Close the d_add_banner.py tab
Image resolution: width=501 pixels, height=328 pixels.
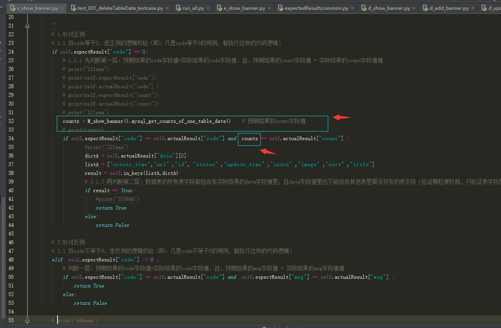tap(473, 8)
